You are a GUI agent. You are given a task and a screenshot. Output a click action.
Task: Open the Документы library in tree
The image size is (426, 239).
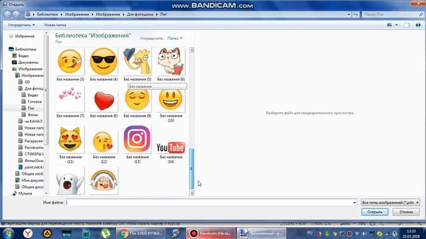coord(28,62)
